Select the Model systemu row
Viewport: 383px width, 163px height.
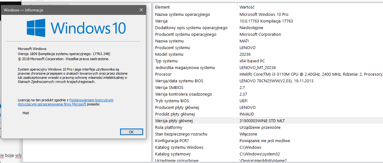268,54
